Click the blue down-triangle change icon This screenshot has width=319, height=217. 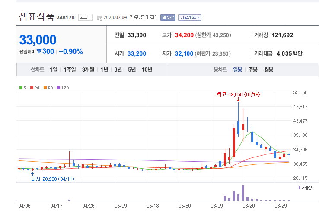point(39,51)
